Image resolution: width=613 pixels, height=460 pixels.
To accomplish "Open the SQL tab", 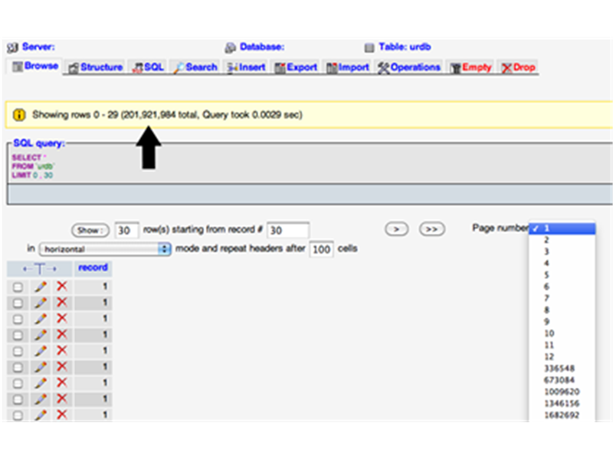I will pos(138,67).
